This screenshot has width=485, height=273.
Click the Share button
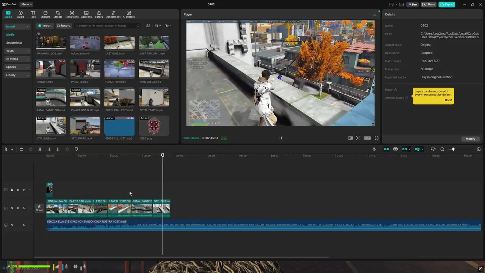429,5
